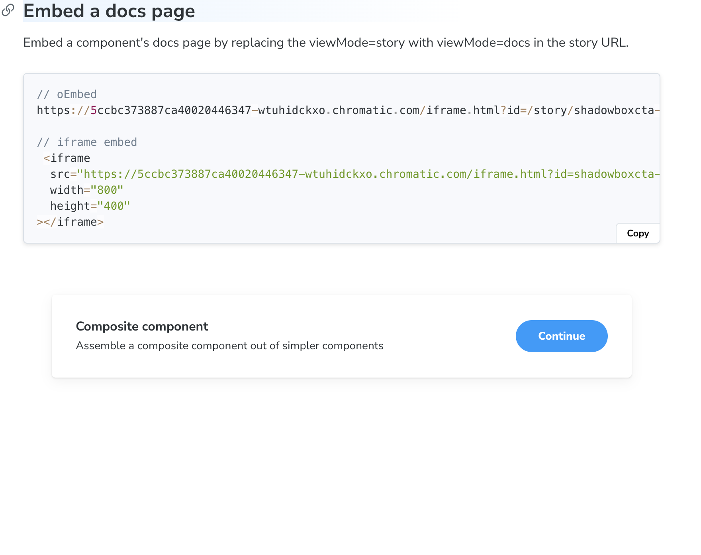Select the chromatic.com domain in the URL
The height and width of the screenshot is (555, 701).
tap(374, 110)
